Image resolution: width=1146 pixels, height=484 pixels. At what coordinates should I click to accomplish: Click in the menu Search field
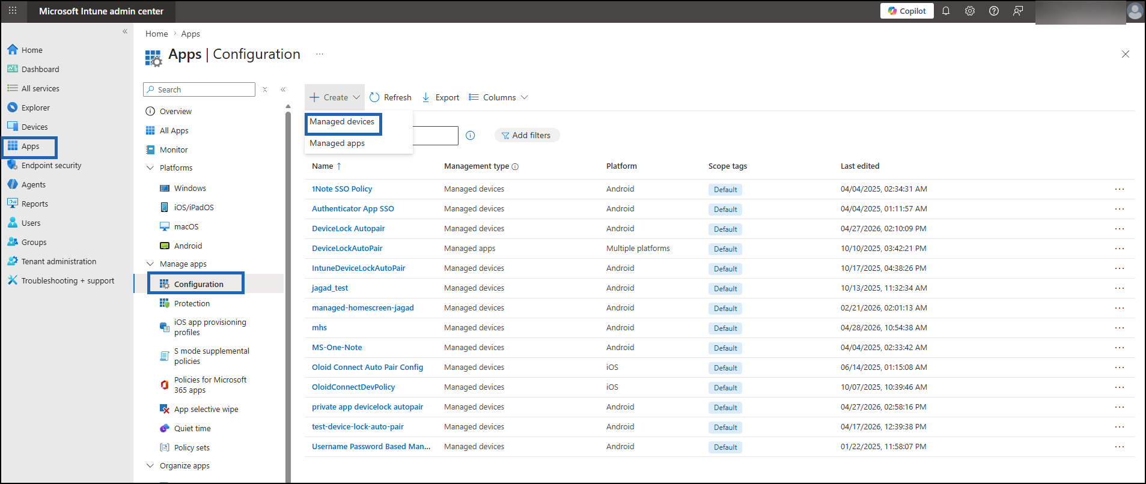pos(199,89)
